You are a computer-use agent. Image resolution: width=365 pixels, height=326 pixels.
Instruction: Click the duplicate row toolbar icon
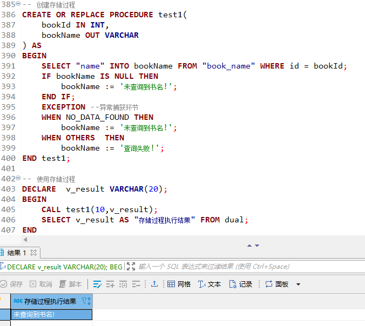click(x=123, y=284)
